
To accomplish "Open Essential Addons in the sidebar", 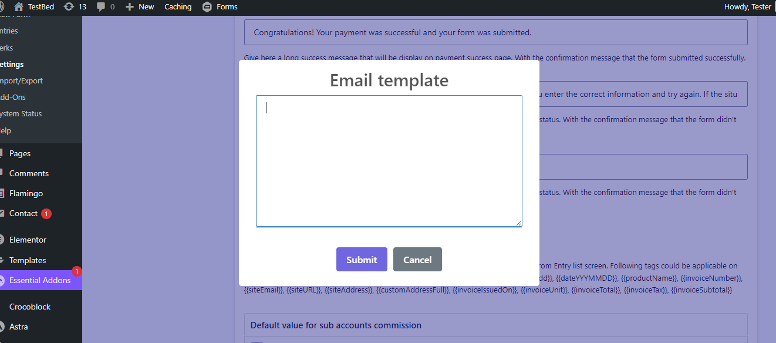I will [x=40, y=280].
